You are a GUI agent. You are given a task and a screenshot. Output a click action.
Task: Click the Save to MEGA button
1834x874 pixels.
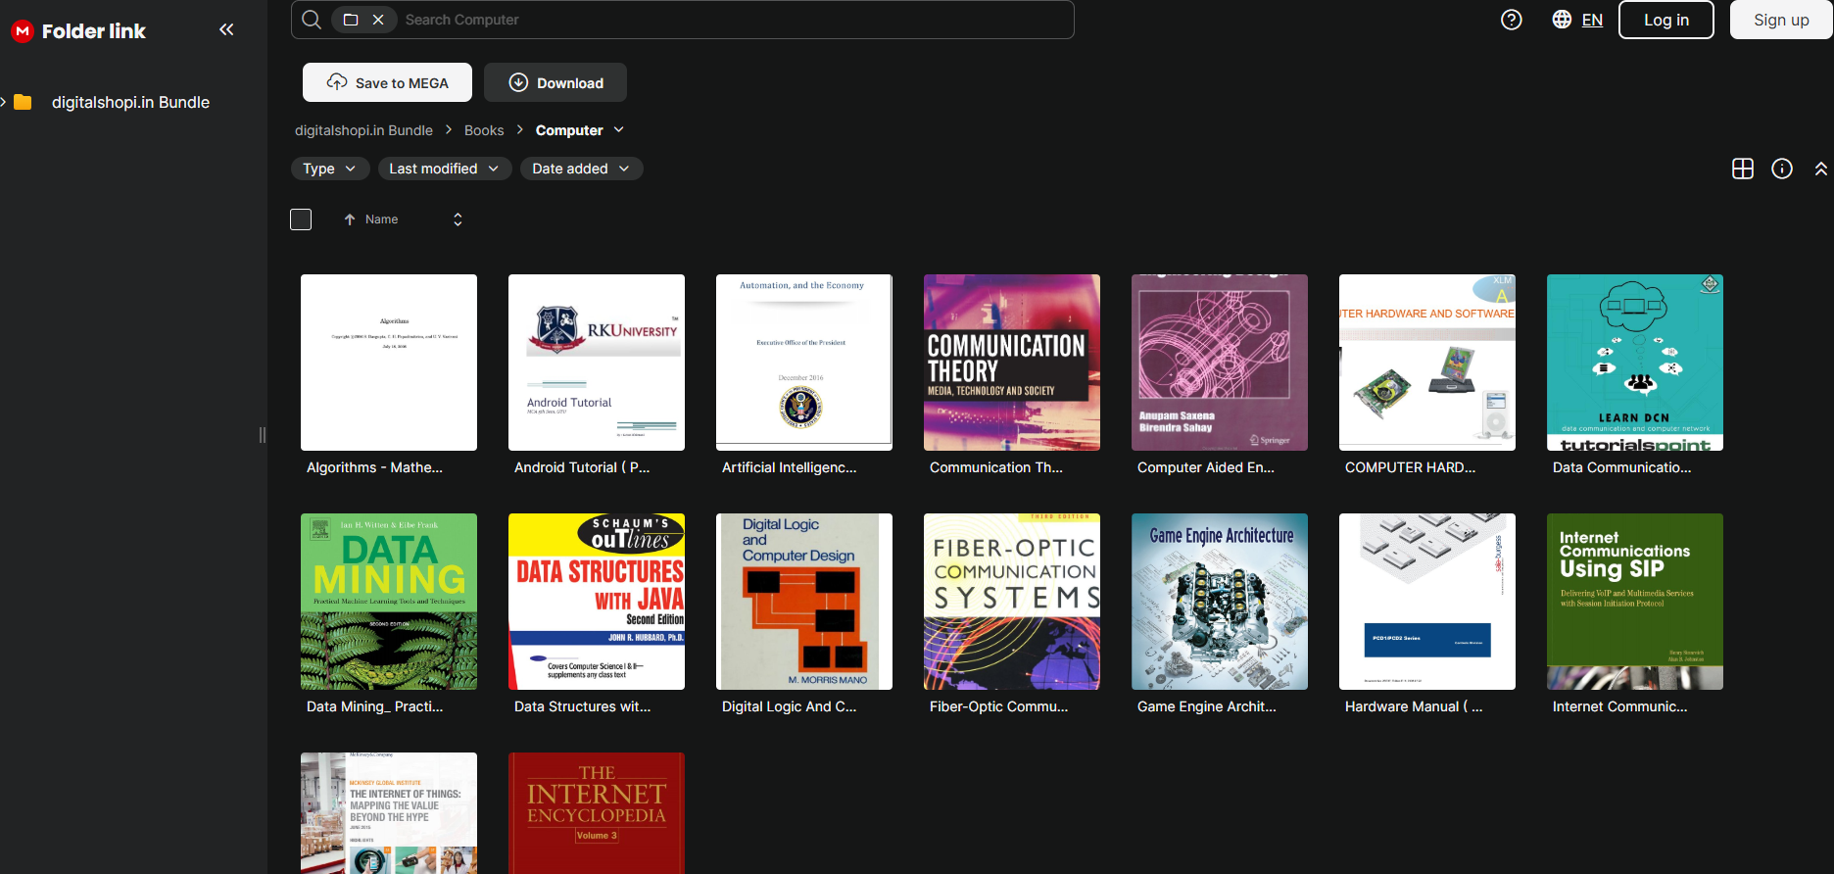click(387, 82)
